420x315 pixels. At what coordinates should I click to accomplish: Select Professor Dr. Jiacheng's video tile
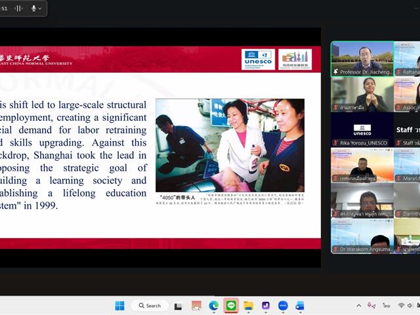point(362,59)
